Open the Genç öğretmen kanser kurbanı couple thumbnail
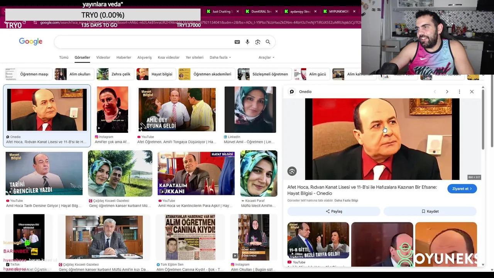 click(120, 173)
